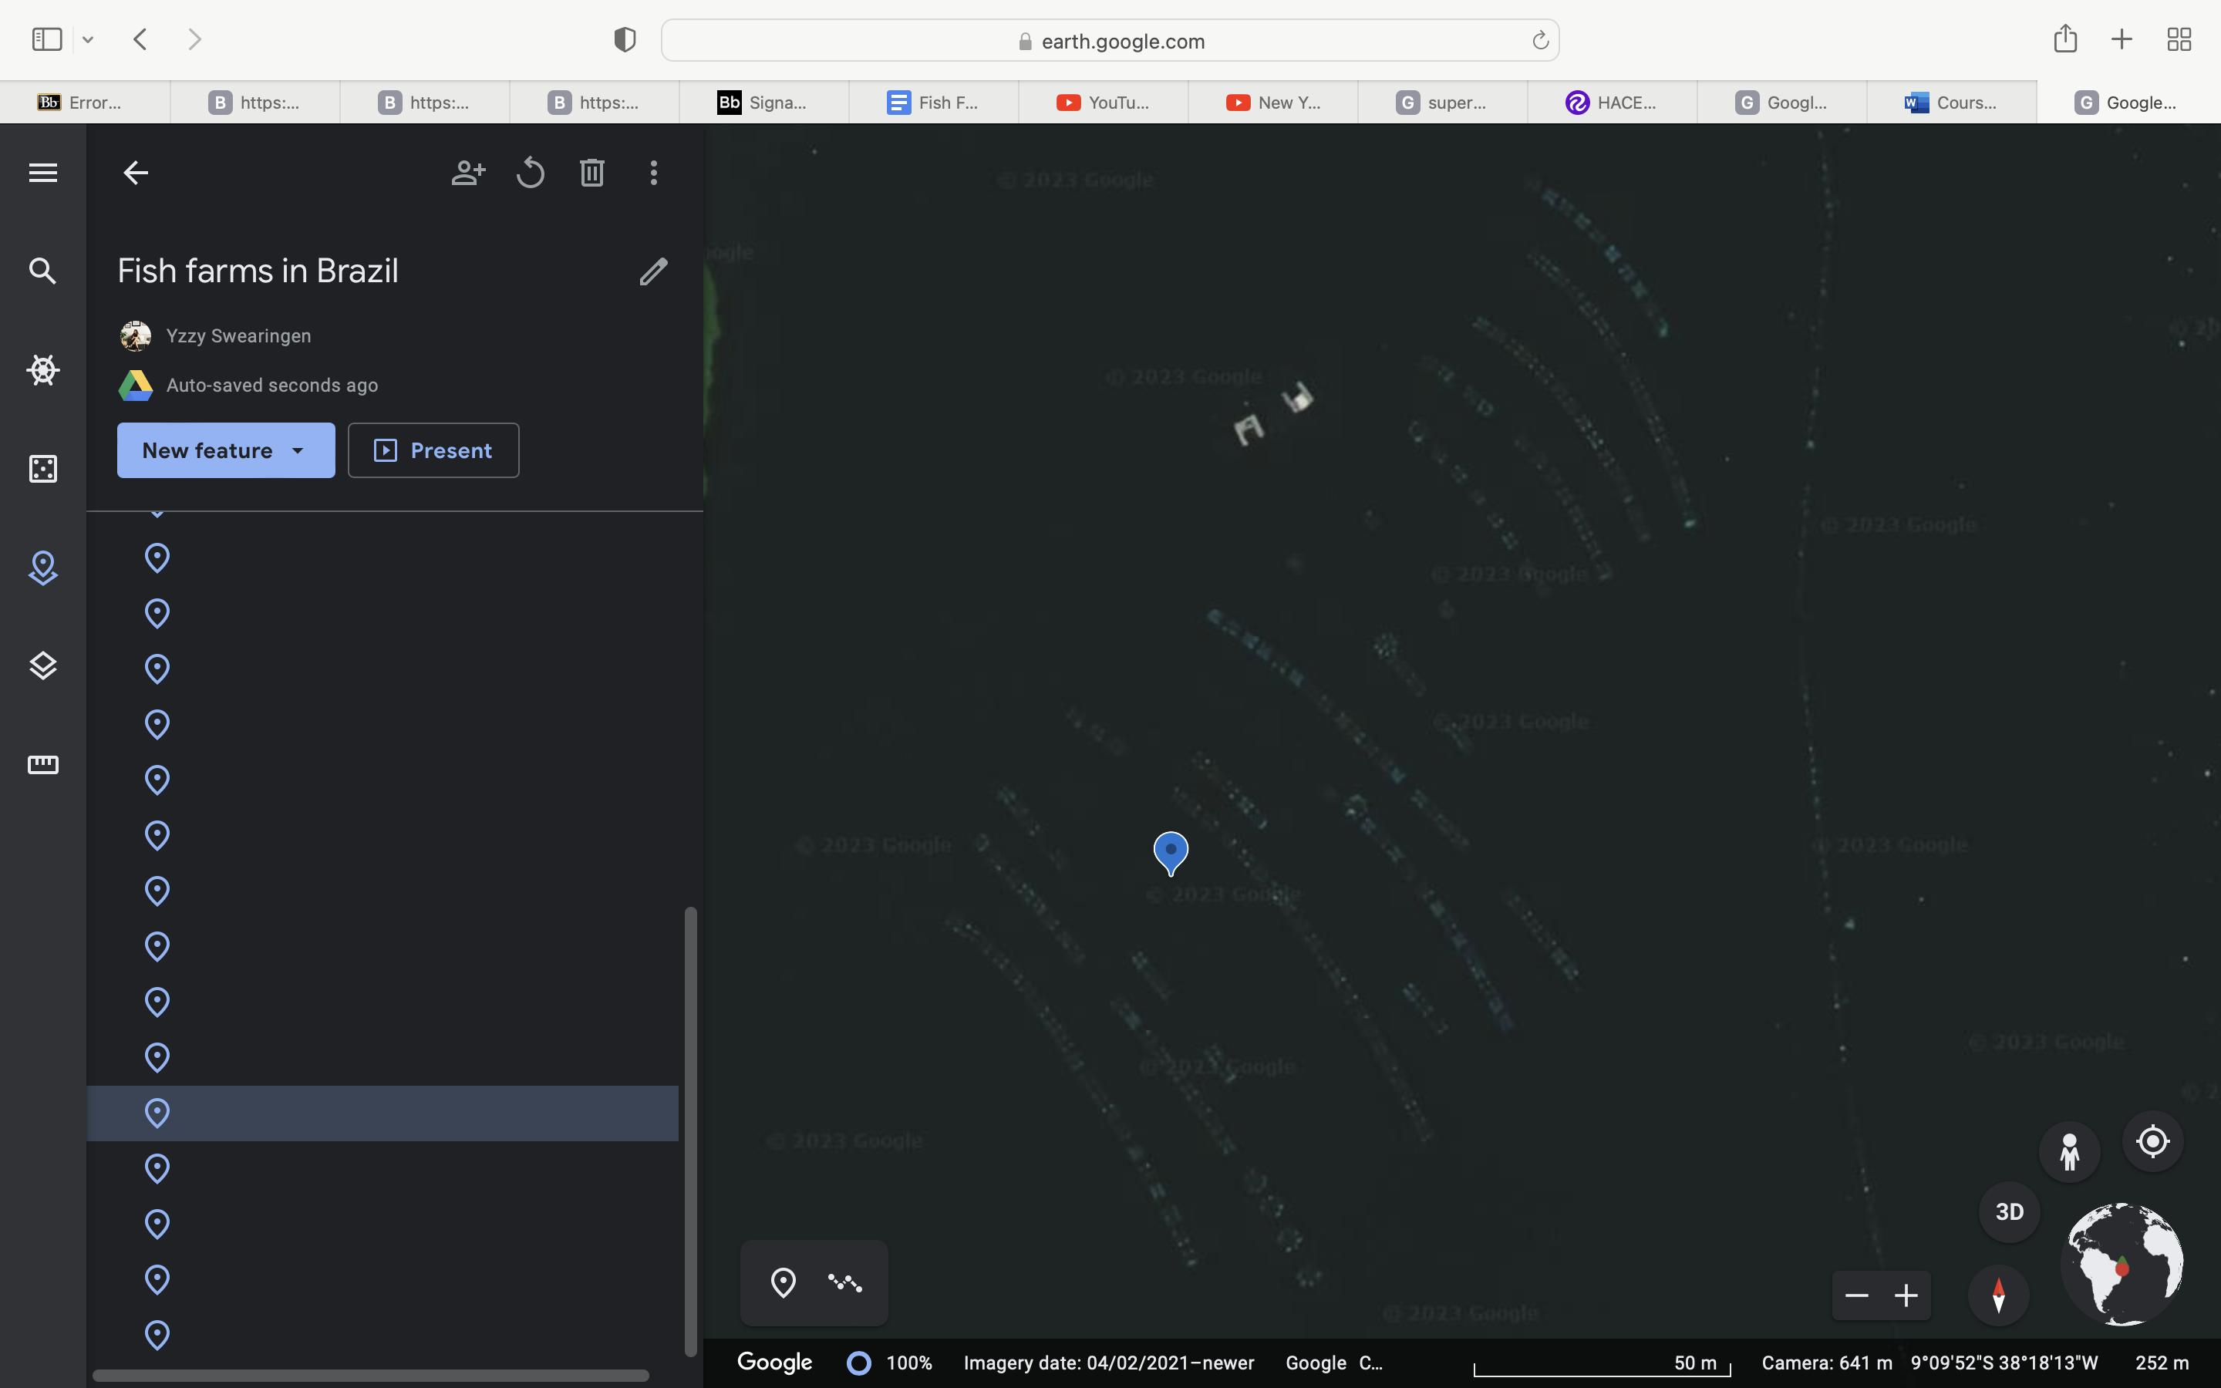2221x1388 pixels.
Task: Open Safari Share menu
Action: point(2065,39)
